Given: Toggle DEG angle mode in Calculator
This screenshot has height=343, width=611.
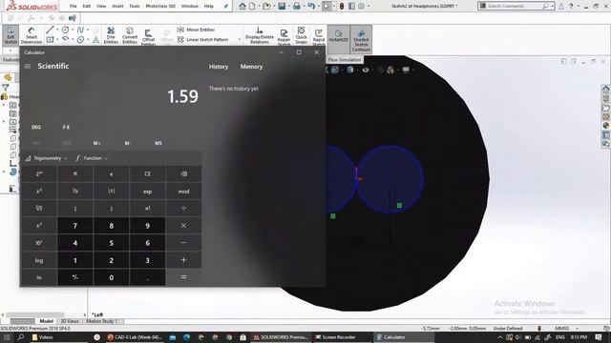Looking at the screenshot, I should (36, 127).
